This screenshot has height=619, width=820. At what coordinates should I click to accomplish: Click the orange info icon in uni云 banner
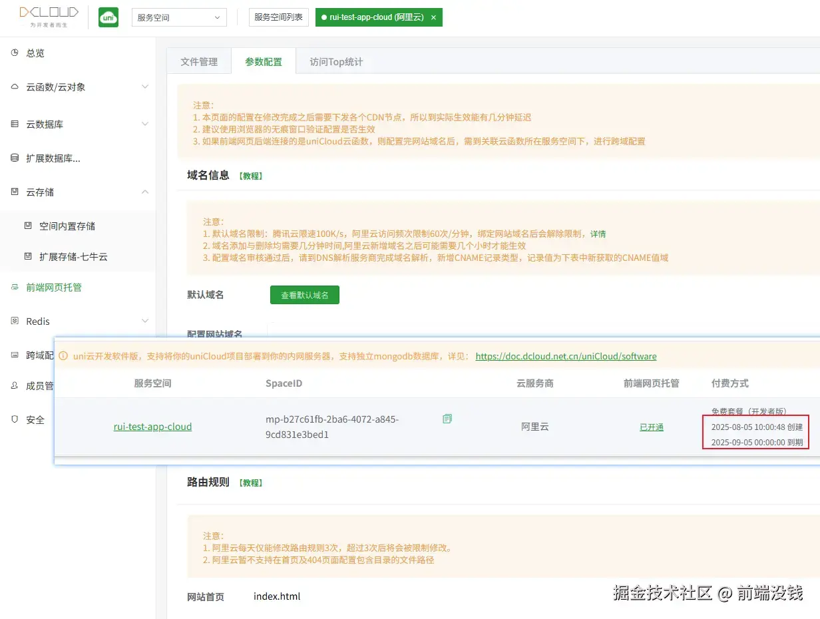click(63, 356)
